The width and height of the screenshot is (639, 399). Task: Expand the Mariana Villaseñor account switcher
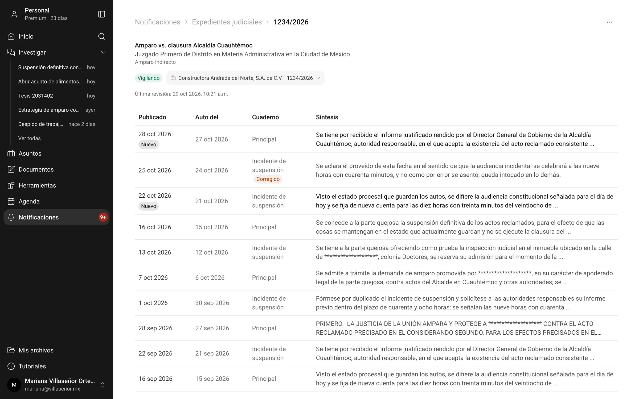point(102,385)
